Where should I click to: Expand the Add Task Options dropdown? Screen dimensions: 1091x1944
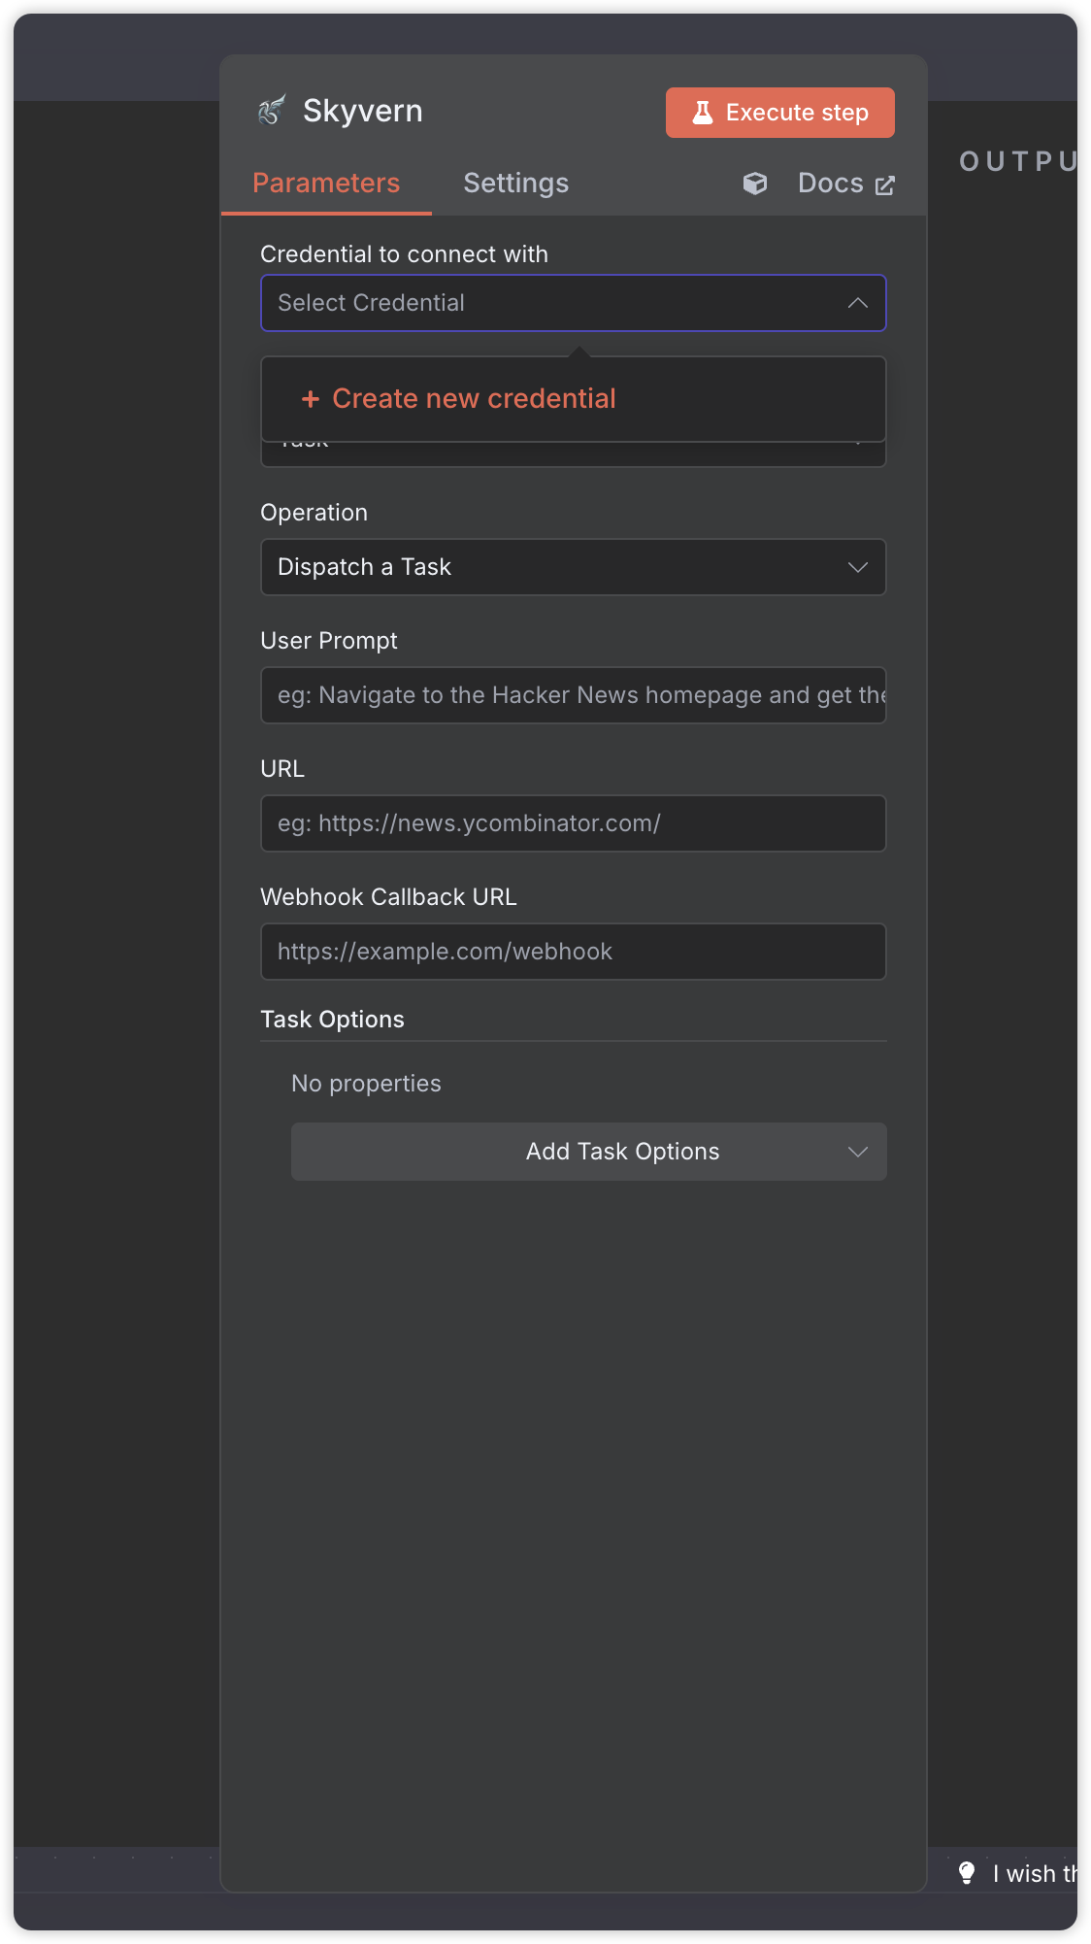pos(588,1152)
